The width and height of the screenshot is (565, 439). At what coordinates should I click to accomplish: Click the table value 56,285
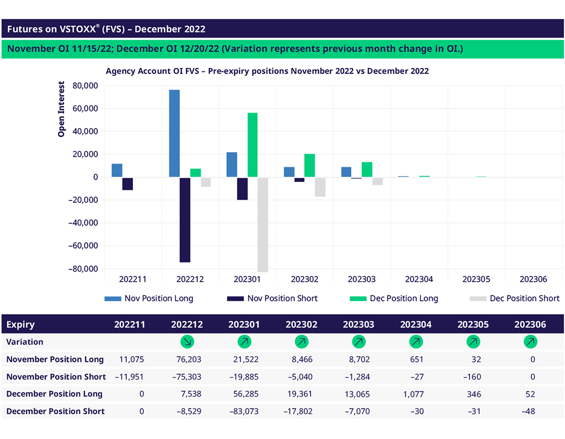[246, 394]
